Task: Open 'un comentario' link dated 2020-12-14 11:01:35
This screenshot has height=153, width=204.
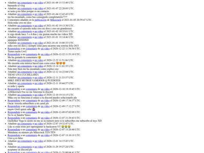Action: click(25, 66)
